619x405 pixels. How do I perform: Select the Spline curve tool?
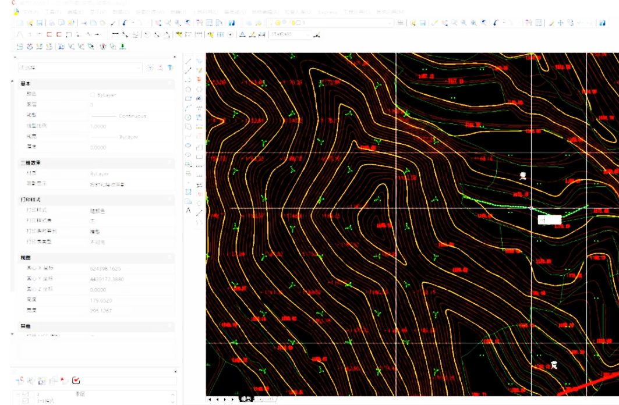point(188,136)
